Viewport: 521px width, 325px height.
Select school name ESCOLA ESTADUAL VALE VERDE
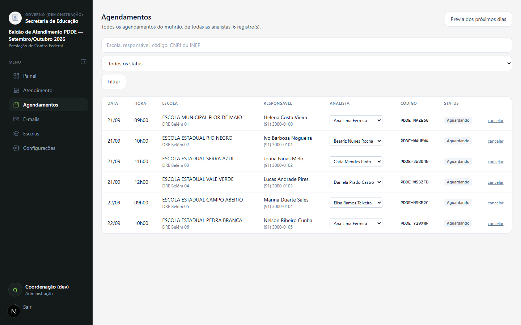198,179
